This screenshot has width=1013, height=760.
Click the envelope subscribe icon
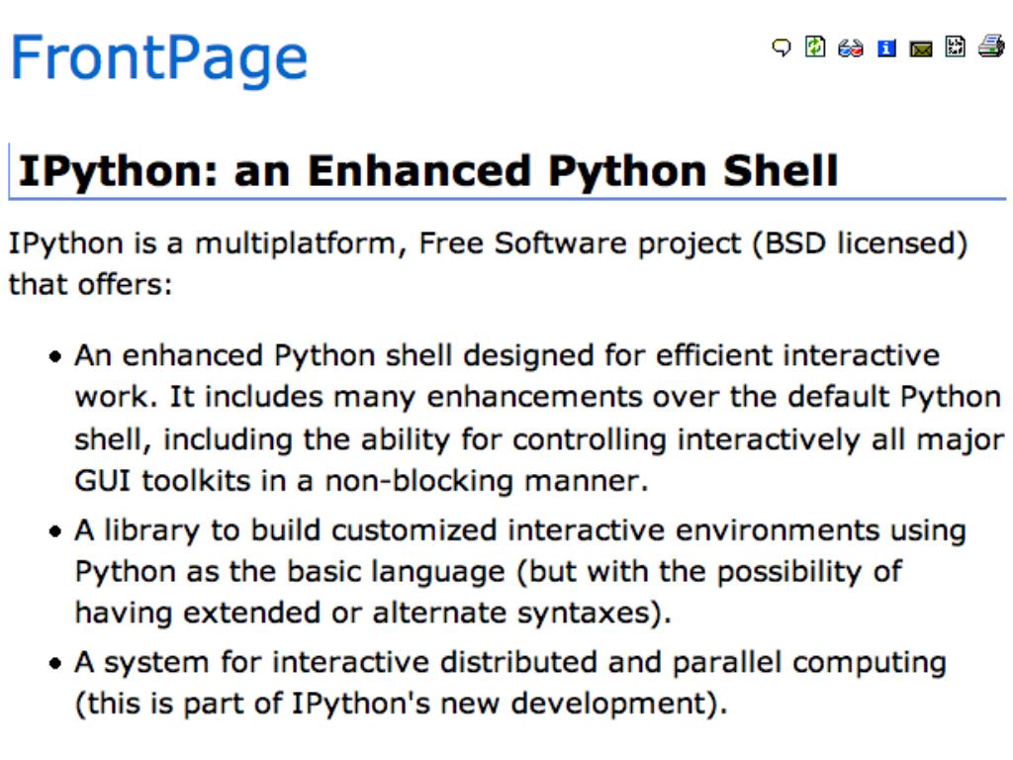[x=921, y=49]
